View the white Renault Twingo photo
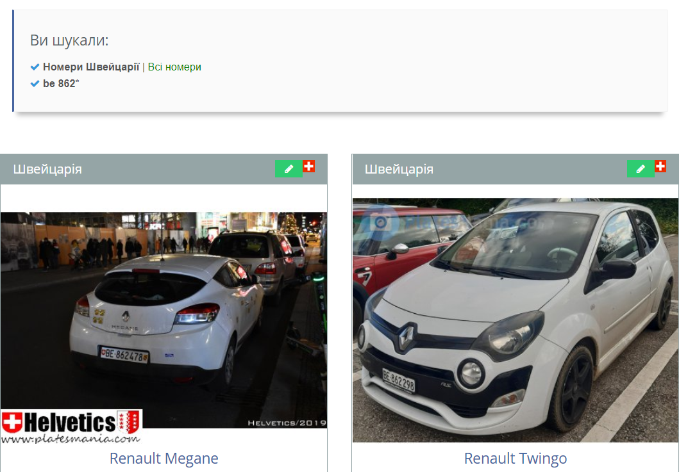 point(516,320)
